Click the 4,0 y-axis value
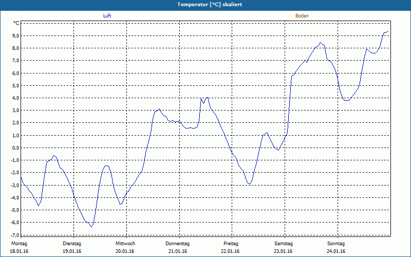 (15, 98)
